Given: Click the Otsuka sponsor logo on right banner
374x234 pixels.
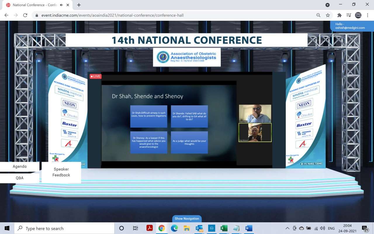Looking at the screenshot, I should pos(304,115).
